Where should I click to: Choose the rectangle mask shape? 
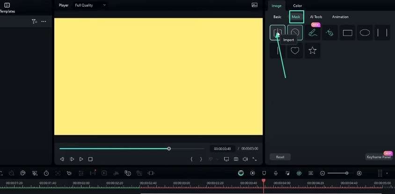[347, 33]
